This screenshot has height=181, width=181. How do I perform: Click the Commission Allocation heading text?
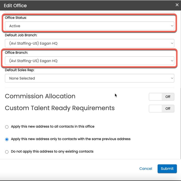point(40,96)
